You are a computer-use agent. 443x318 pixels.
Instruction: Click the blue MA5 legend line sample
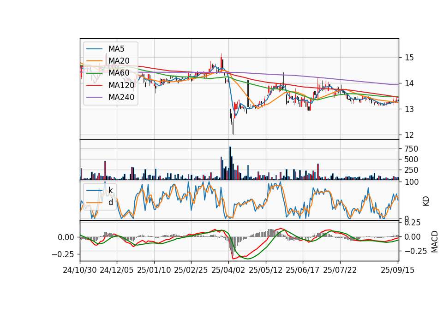click(x=94, y=49)
